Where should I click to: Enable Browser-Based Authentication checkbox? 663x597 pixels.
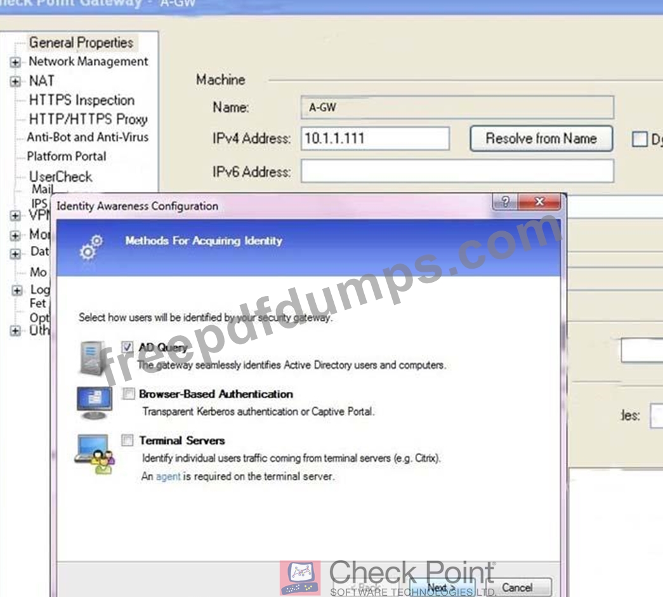(x=128, y=394)
